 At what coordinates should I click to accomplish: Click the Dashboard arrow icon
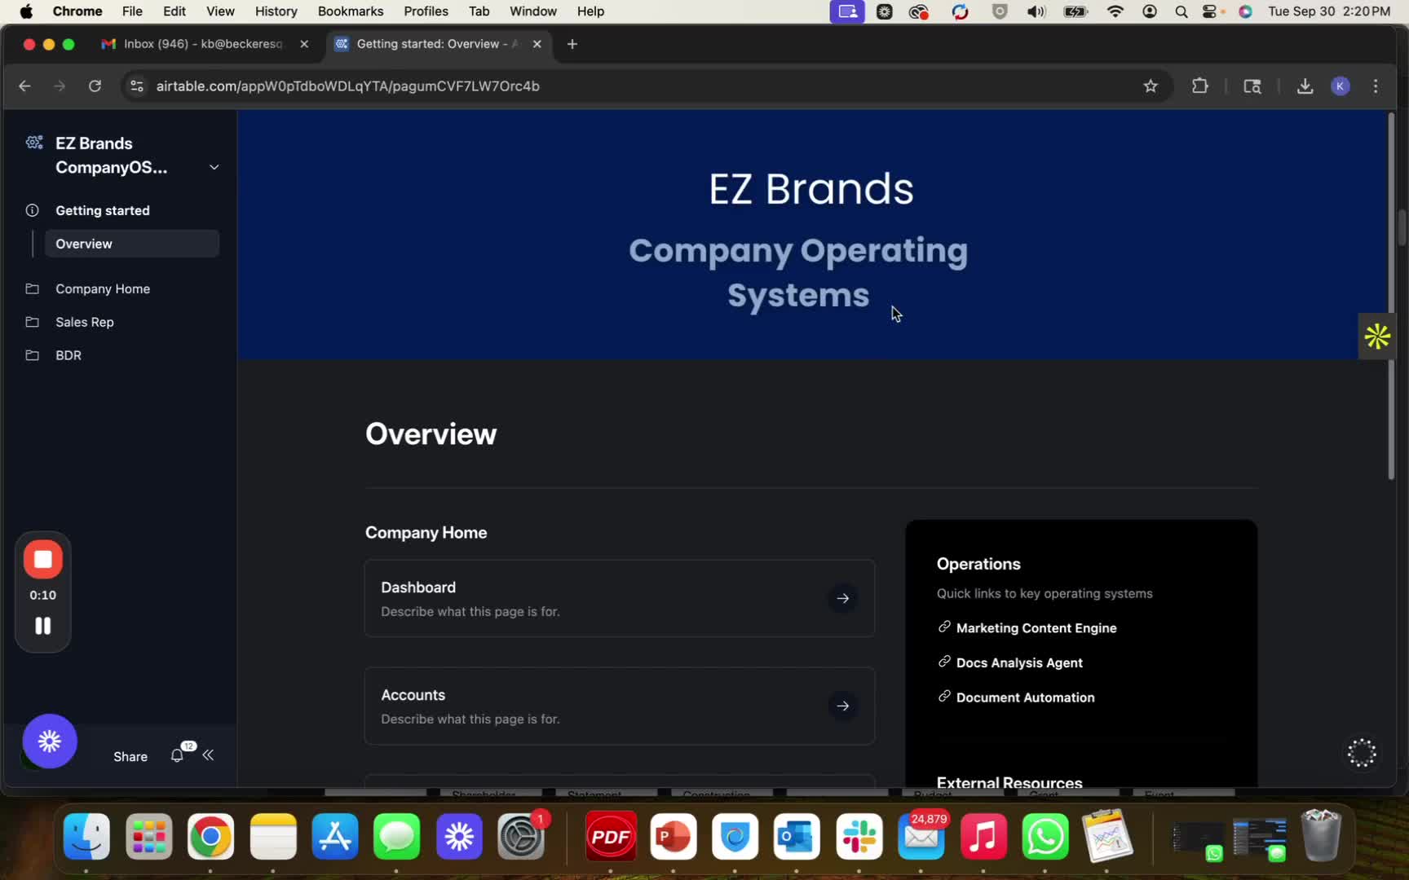[842, 598]
